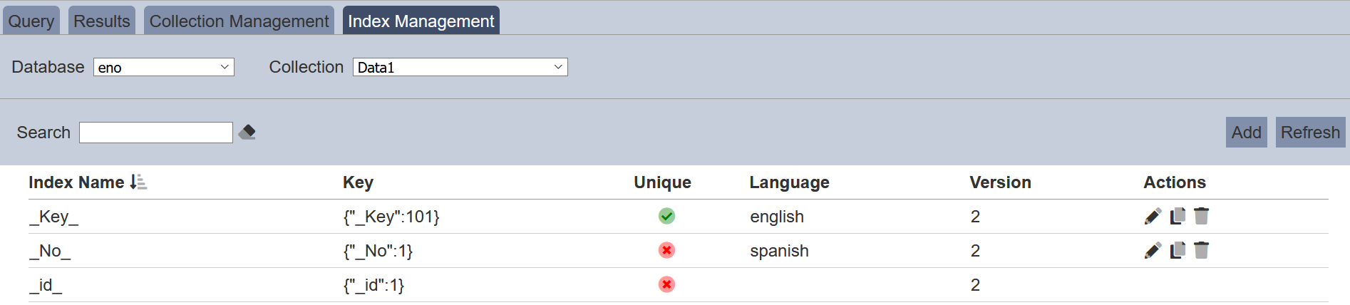
Task: Focus the Search input field
Action: click(x=156, y=133)
